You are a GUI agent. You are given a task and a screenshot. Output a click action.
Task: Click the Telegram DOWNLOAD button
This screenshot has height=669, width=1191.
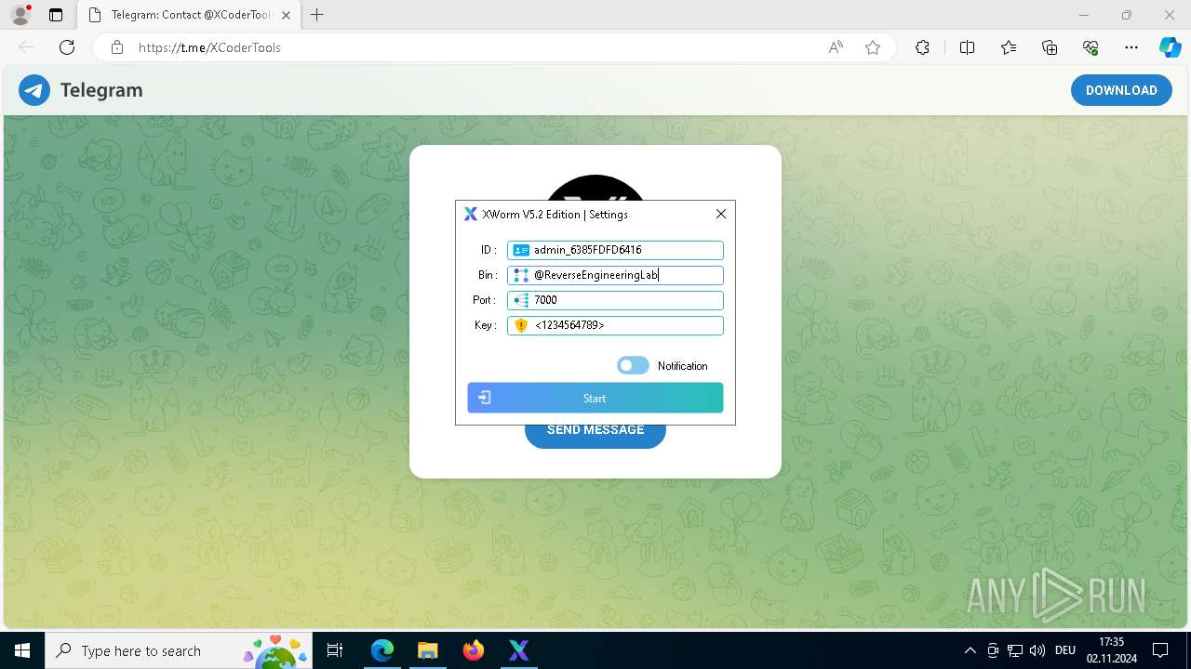point(1121,90)
